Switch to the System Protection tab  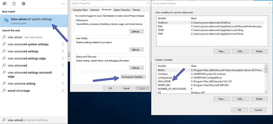(x=122, y=10)
